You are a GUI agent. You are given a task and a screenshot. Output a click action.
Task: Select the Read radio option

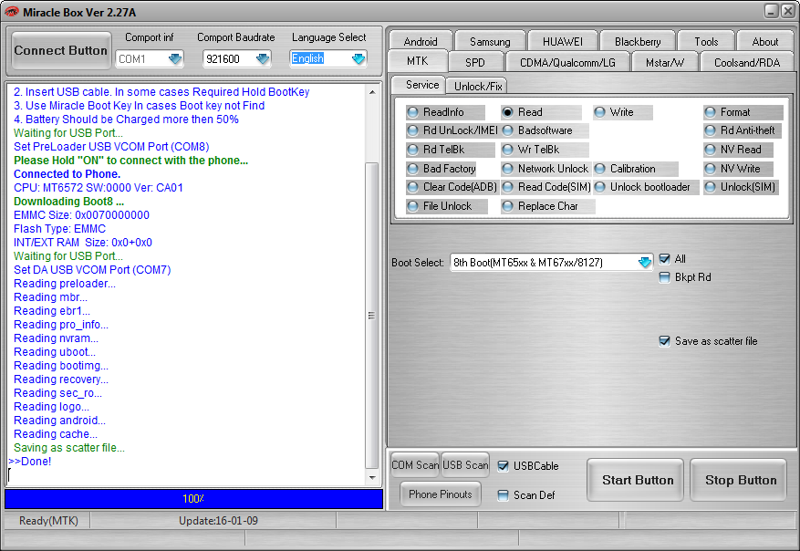coord(541,111)
